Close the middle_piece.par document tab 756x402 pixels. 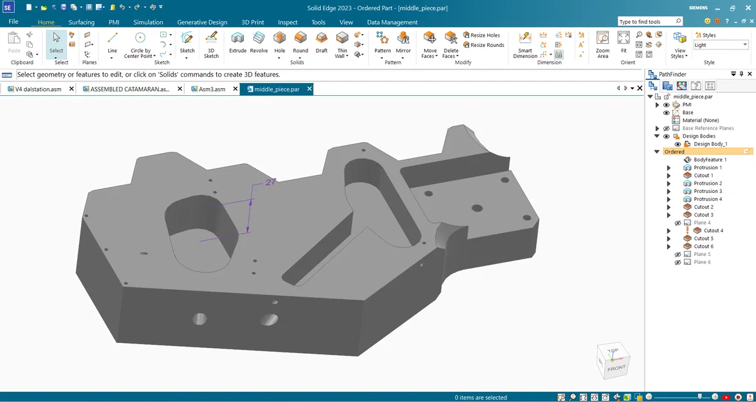click(309, 89)
